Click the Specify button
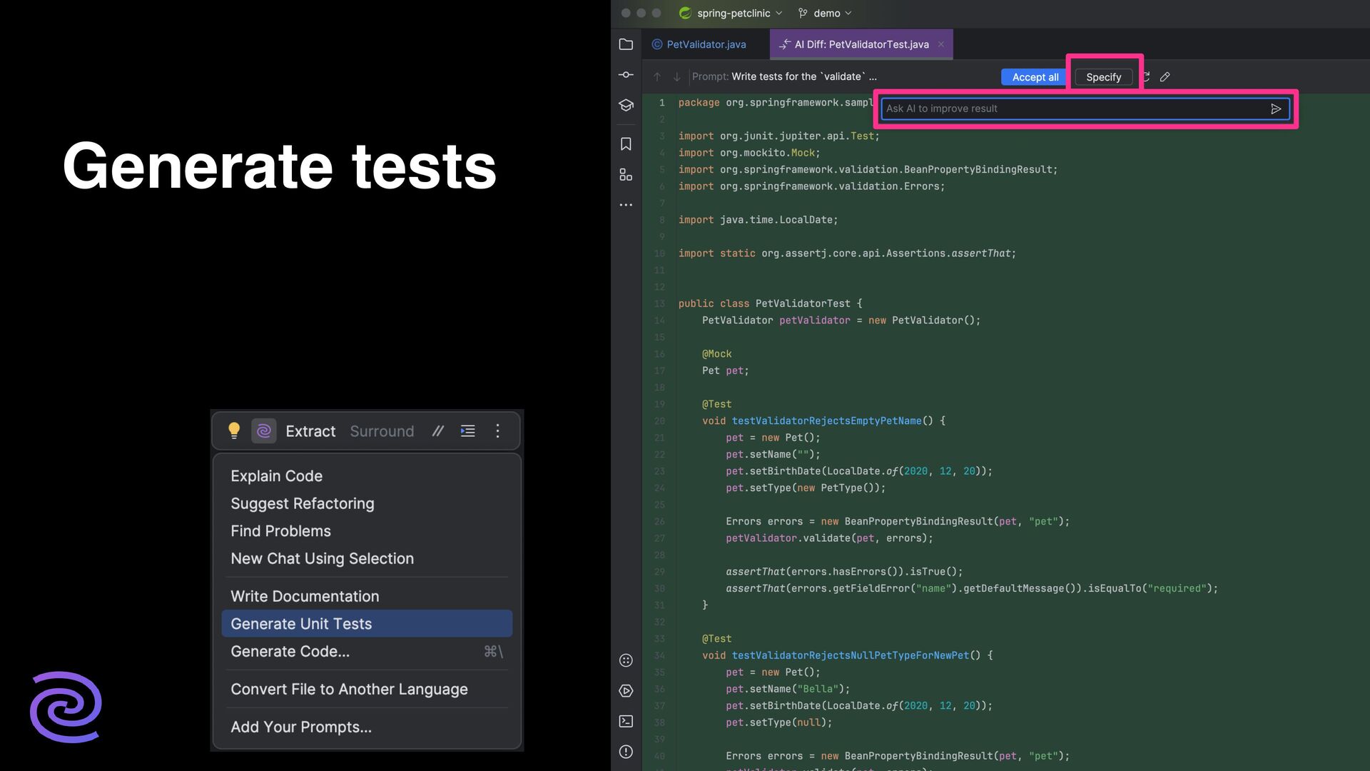1370x771 pixels. pos(1103,77)
